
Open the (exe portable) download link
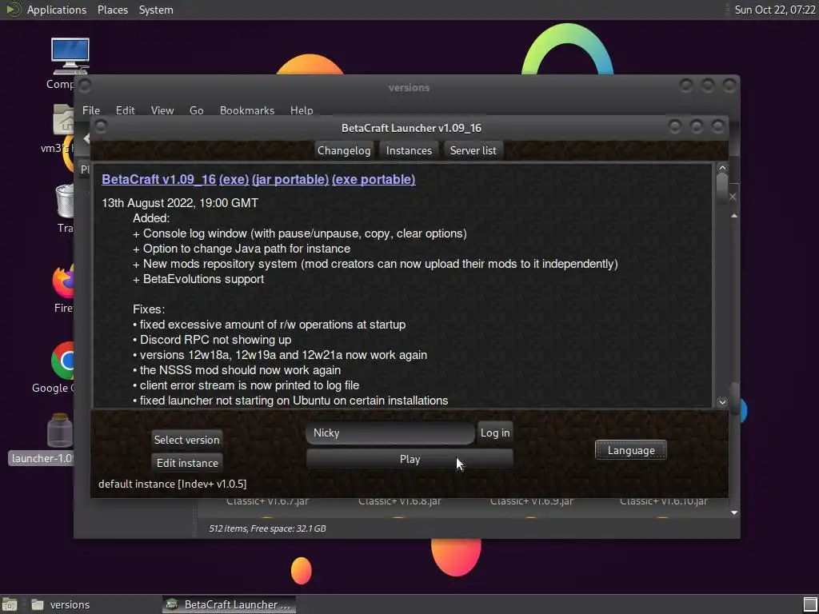coord(374,179)
